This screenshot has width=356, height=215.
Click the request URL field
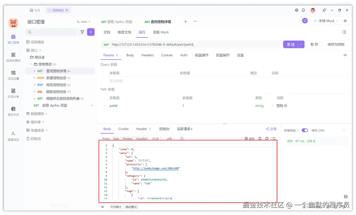191,44
